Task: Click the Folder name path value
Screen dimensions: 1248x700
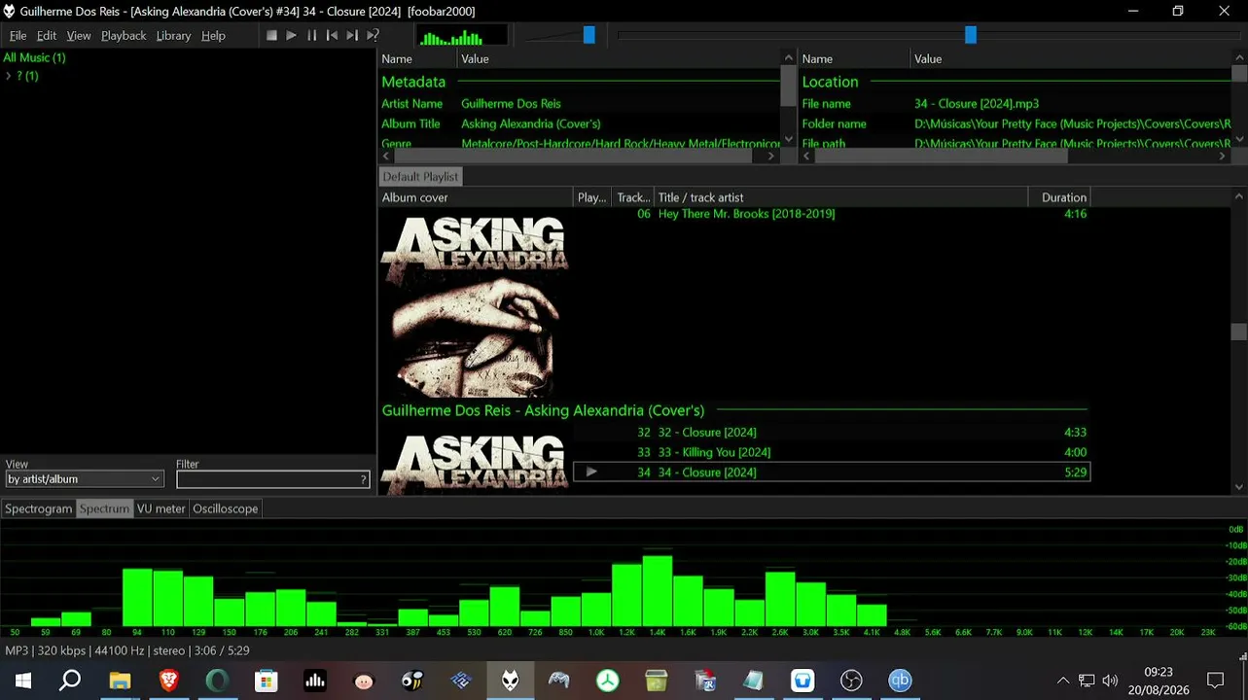Action: (x=1073, y=123)
